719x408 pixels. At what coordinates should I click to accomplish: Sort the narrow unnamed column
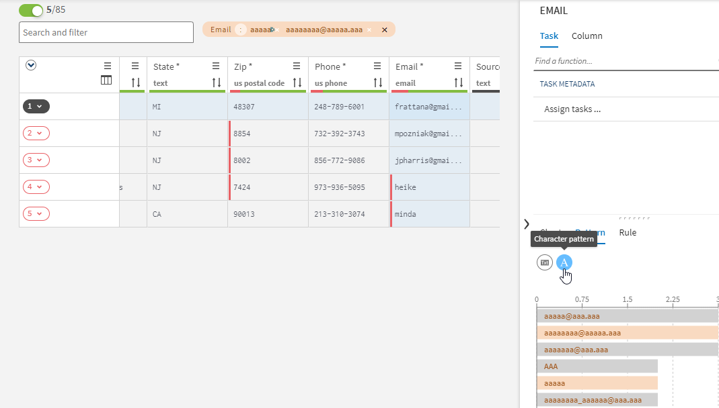point(136,83)
